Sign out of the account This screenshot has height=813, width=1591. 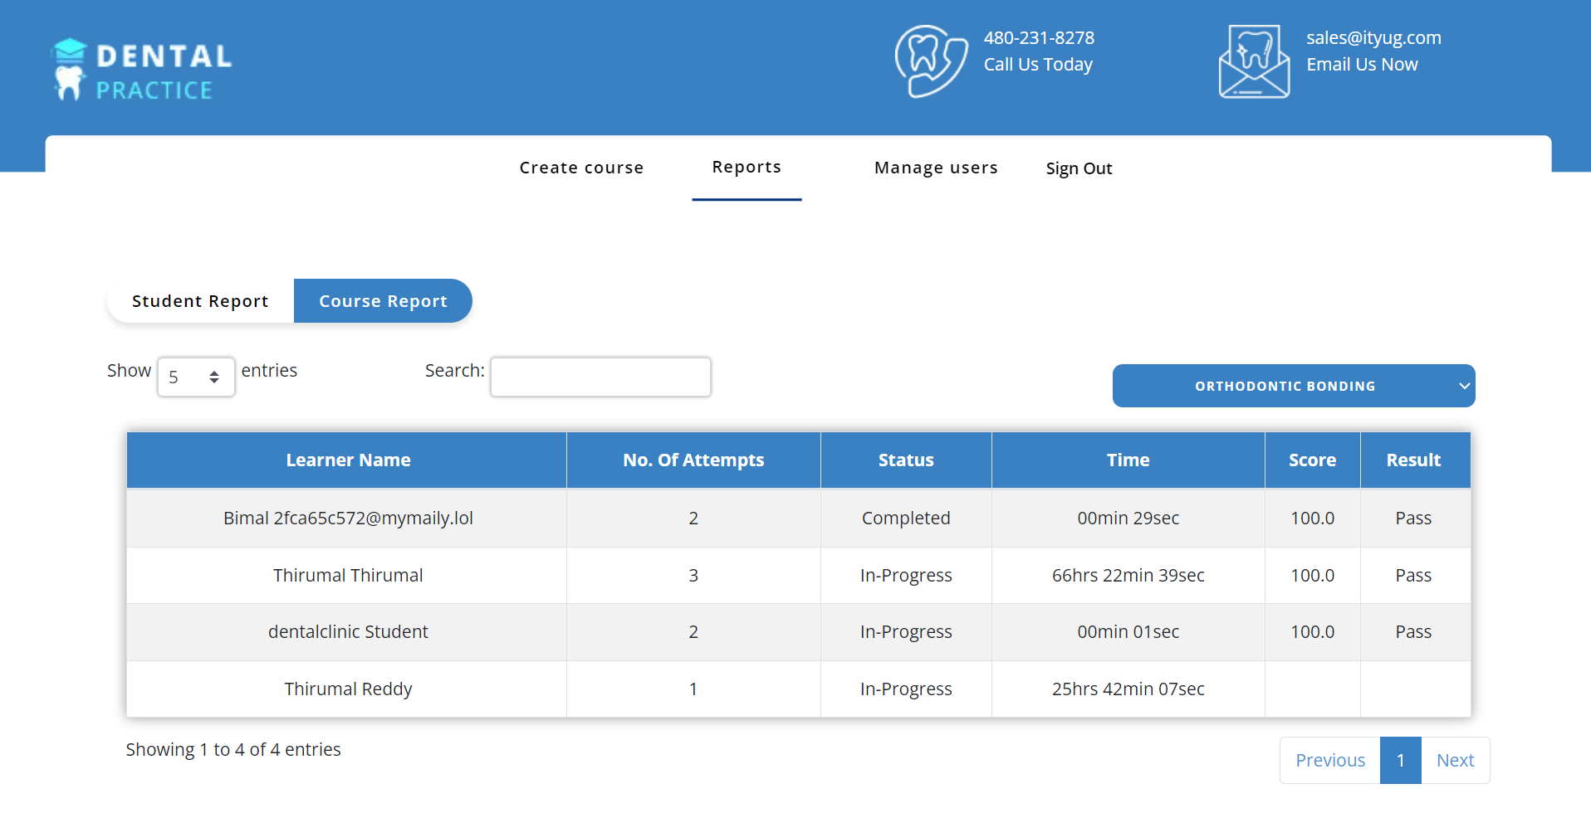pyautogui.click(x=1079, y=168)
